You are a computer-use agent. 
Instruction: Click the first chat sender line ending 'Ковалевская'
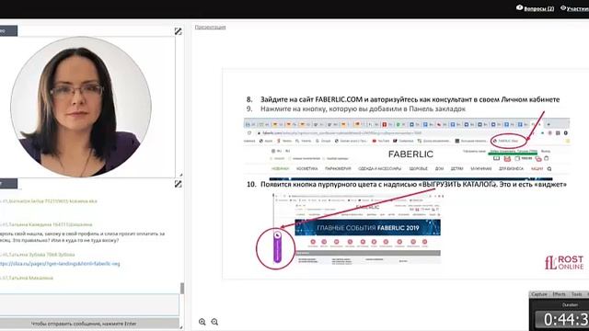(49, 201)
